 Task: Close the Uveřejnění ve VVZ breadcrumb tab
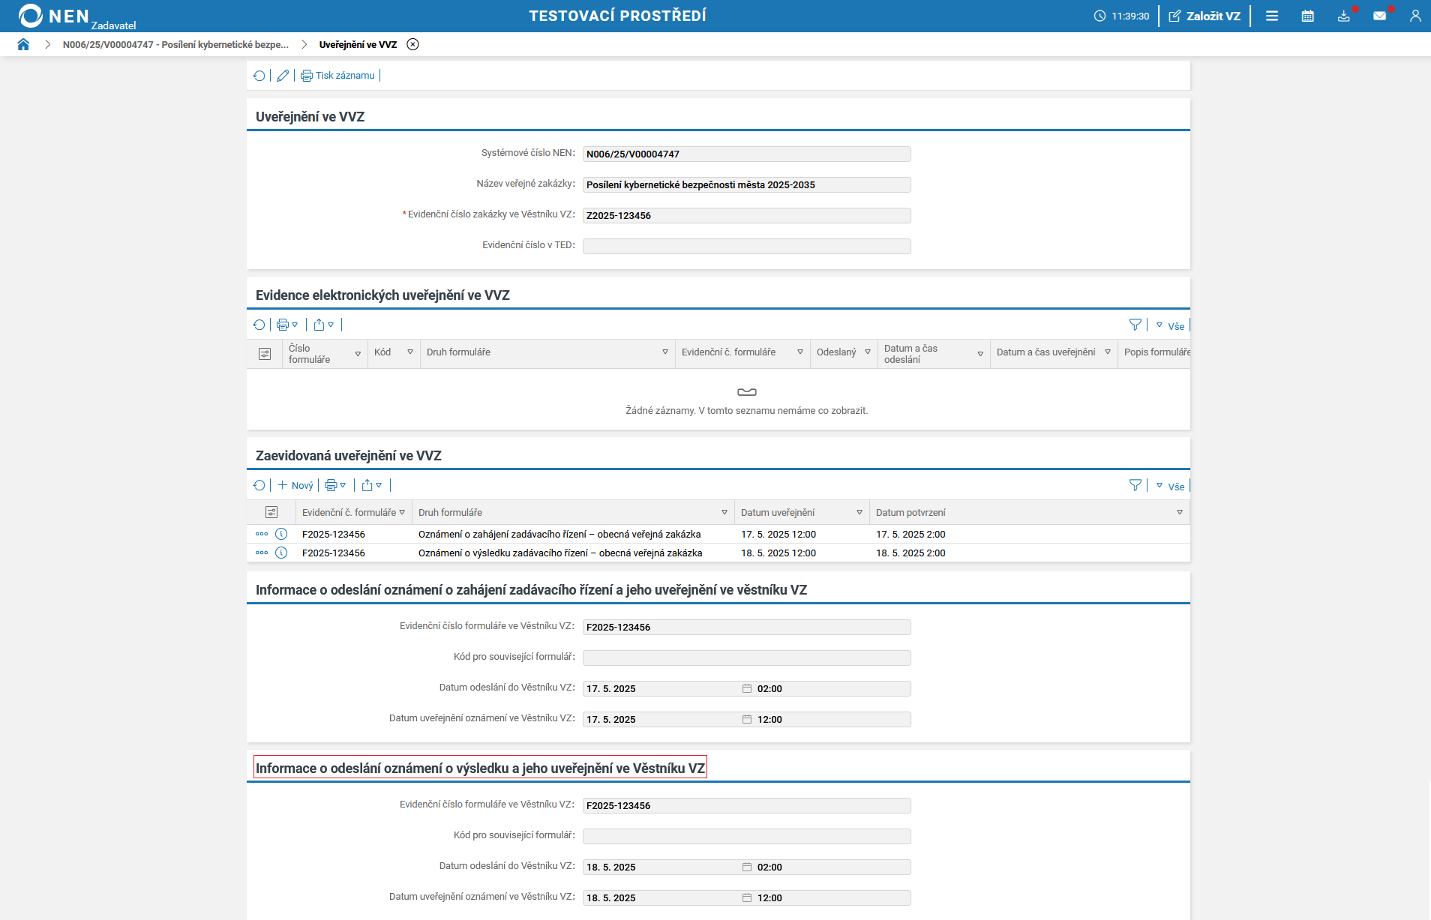click(412, 44)
